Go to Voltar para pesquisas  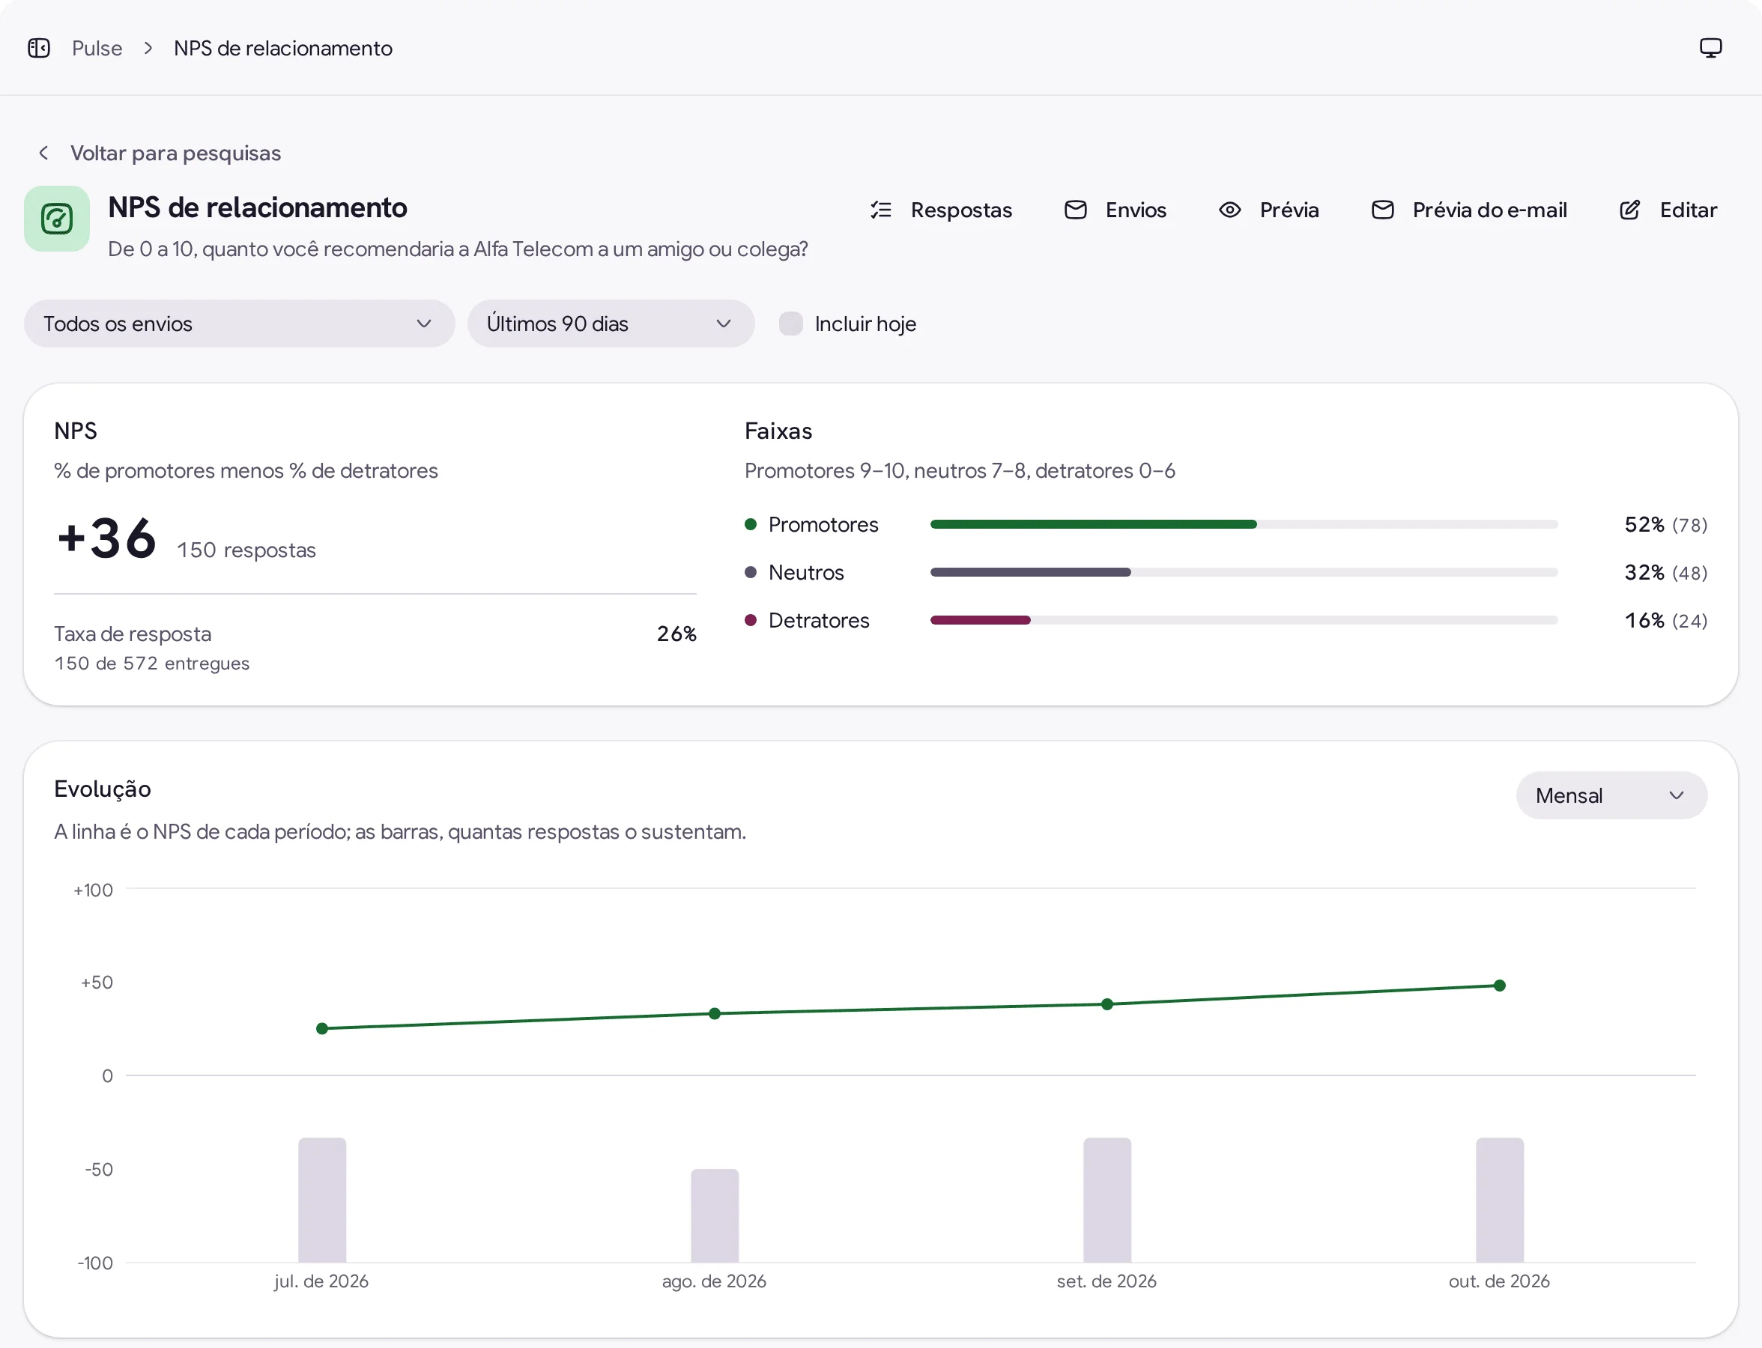[160, 153]
